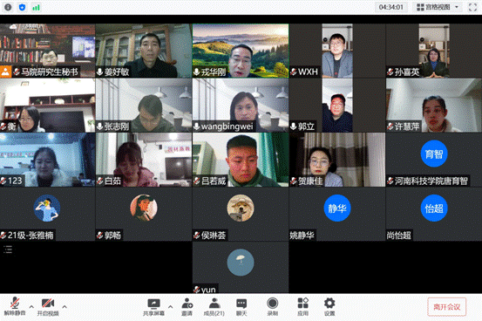Select 张志刚 video tile

tap(144, 106)
